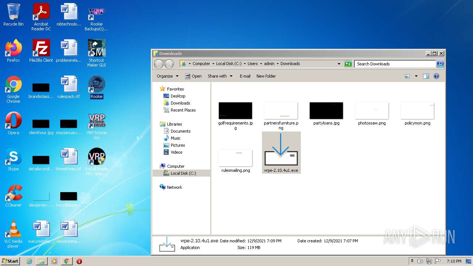Select vrpe-2.10.4u1.exe file
The height and width of the screenshot is (266, 473).
[x=281, y=153]
